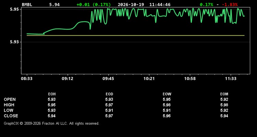Select the EOH low value 5.93
This screenshot has height=137, width=257.
point(52,110)
